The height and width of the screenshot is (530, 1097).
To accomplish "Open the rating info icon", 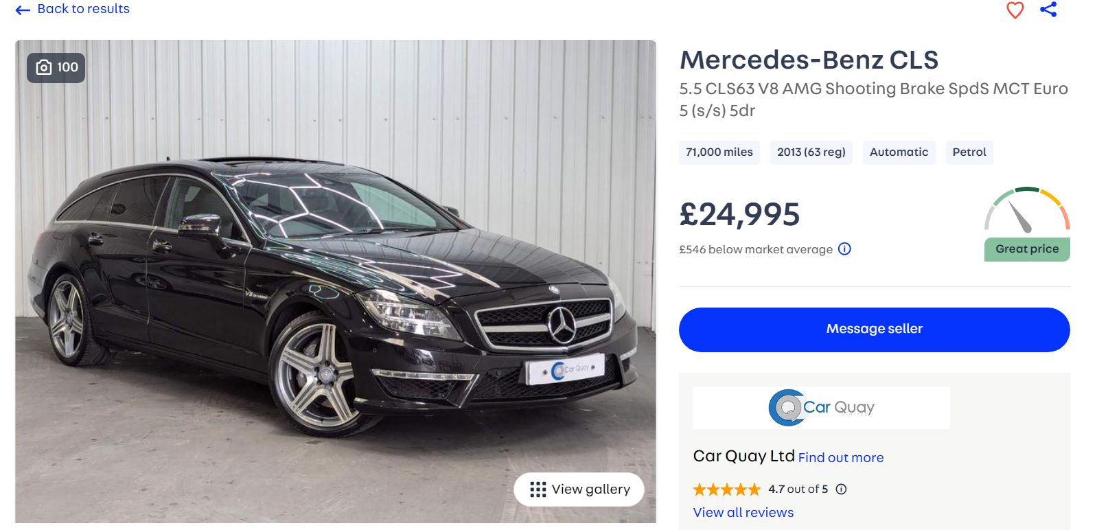I will click(x=841, y=489).
